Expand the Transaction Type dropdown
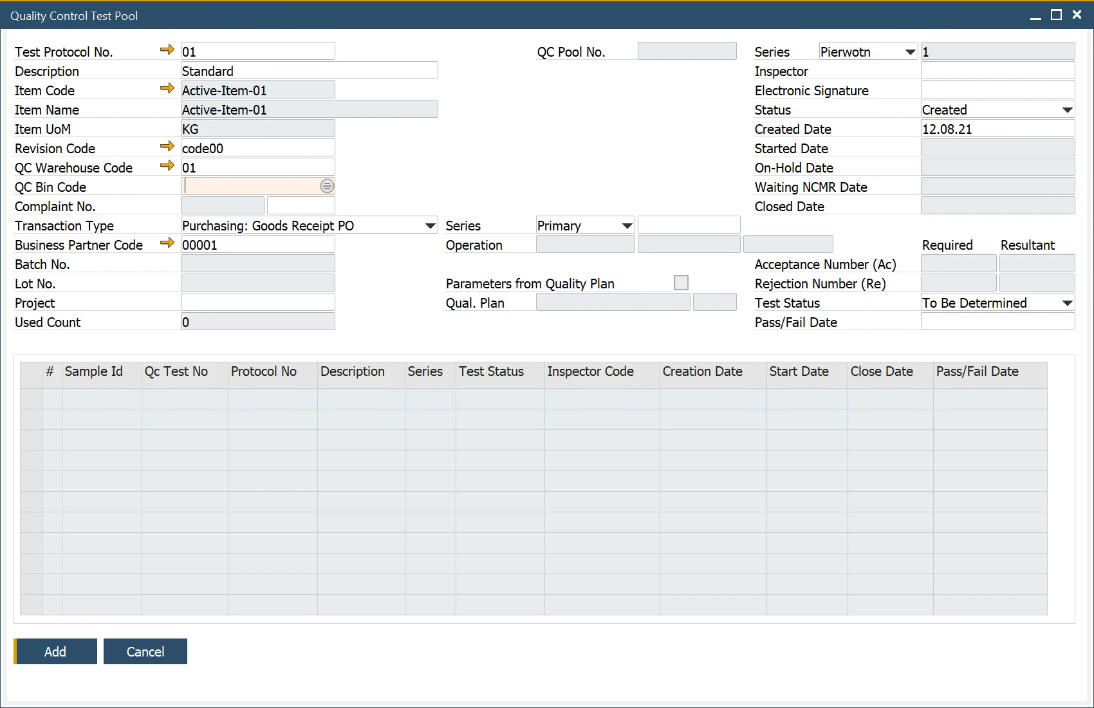The image size is (1094, 708). [430, 226]
